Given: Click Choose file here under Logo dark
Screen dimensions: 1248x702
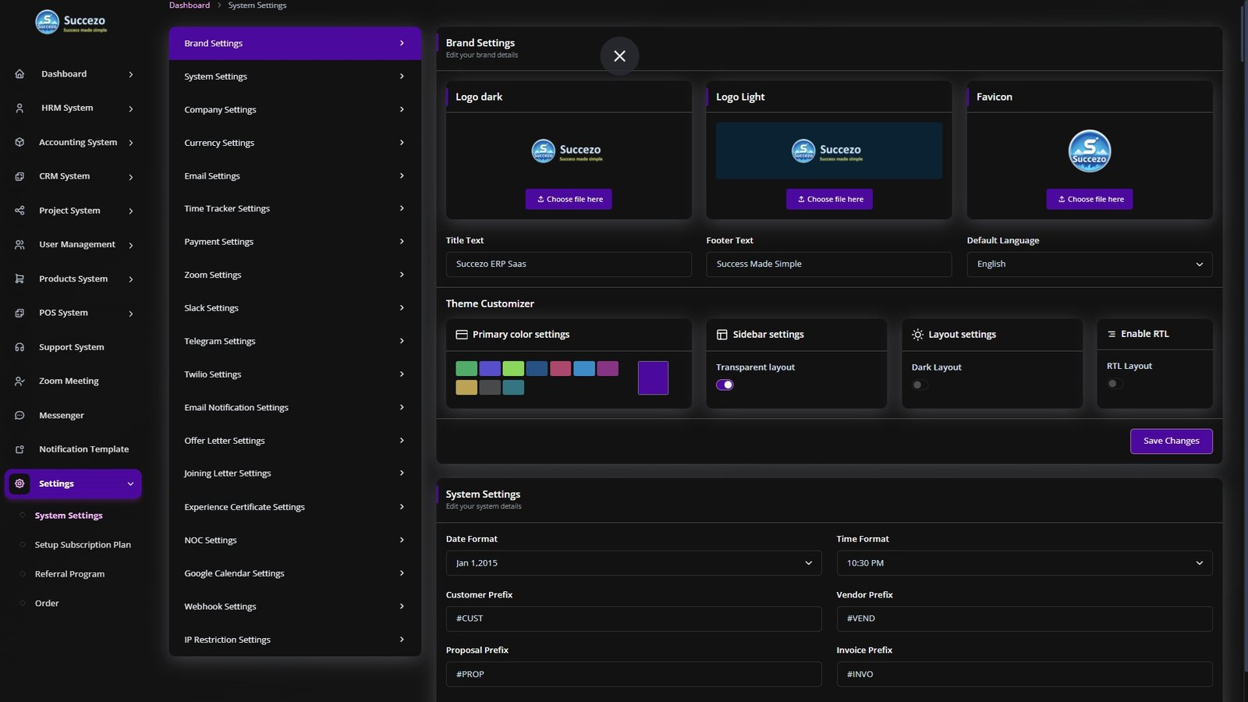Looking at the screenshot, I should (569, 199).
